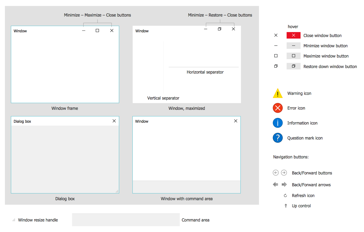Click 'Minimize – Maximize – Close buttons' heading
The width and height of the screenshot is (364, 232).
pos(98,15)
